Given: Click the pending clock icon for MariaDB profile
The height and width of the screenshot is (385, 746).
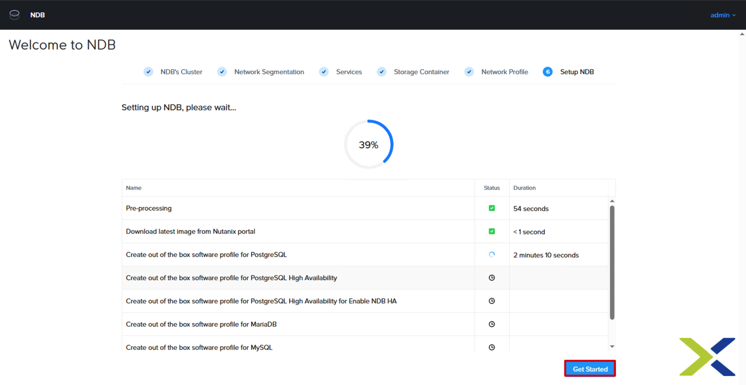Looking at the screenshot, I should [492, 324].
